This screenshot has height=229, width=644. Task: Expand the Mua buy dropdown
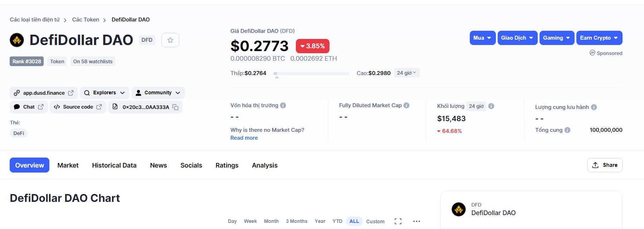[482, 38]
